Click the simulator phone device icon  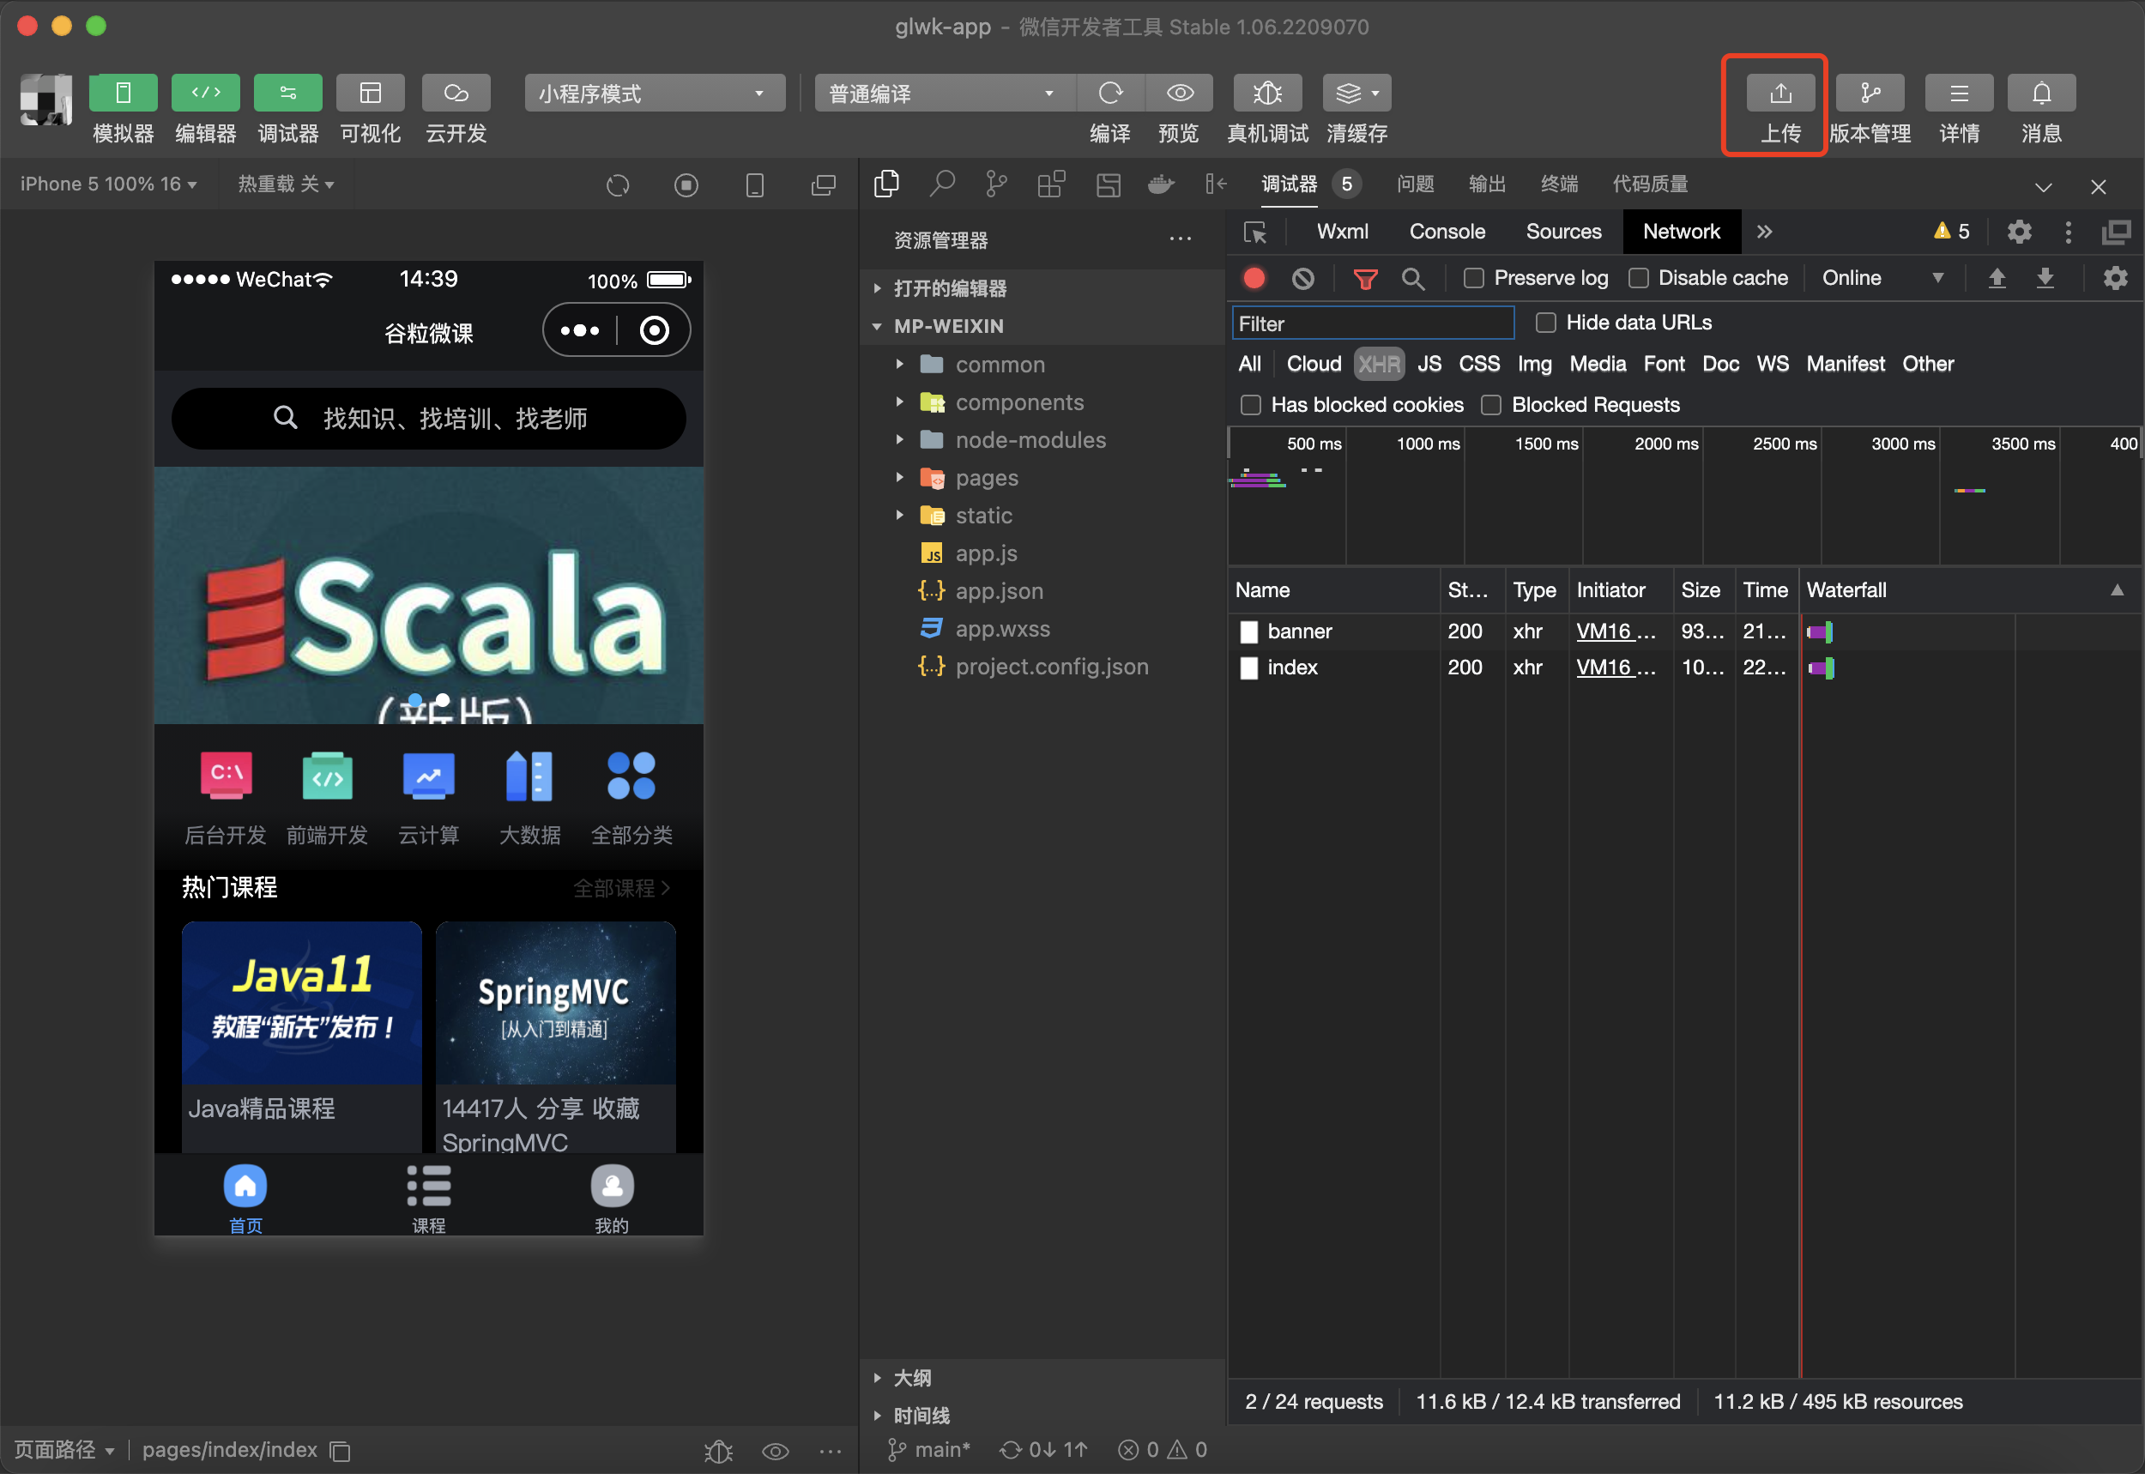[x=754, y=184]
